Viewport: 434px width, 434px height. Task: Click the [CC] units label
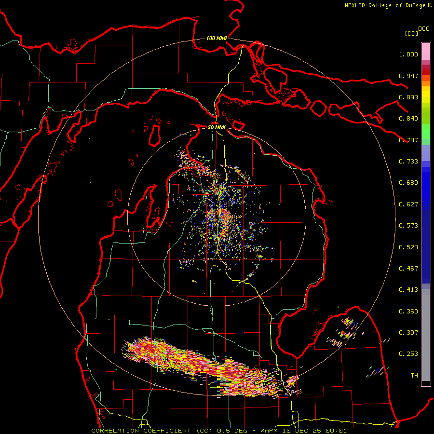click(411, 33)
